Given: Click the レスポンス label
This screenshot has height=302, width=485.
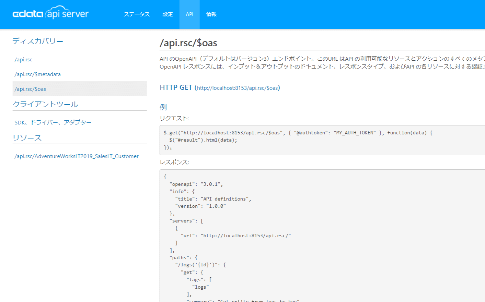Looking at the screenshot, I should click(x=174, y=162).
